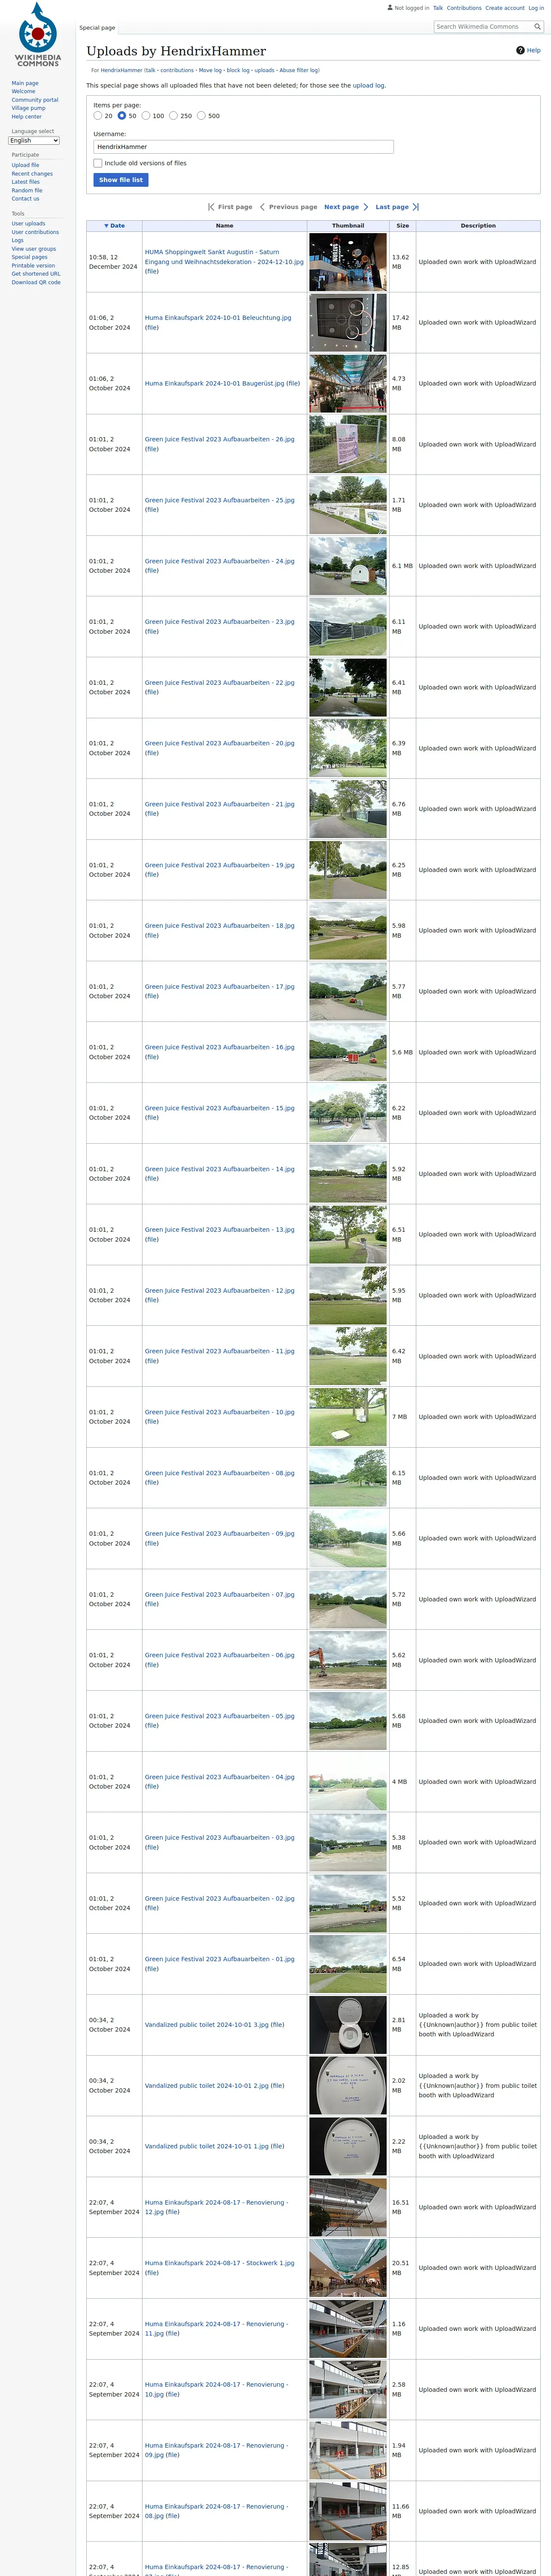Click Download QR code in Tools
The width and height of the screenshot is (551, 2576).
(x=36, y=282)
